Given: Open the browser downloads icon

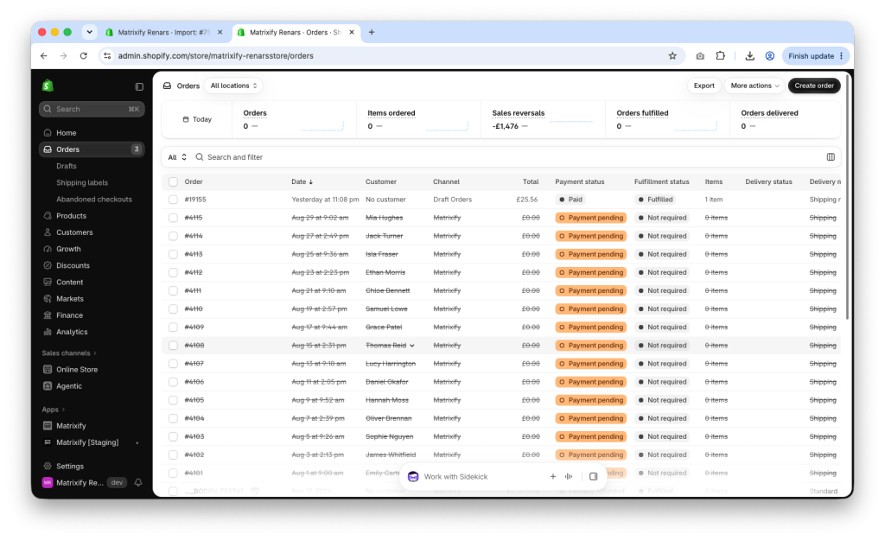Looking at the screenshot, I should pyautogui.click(x=749, y=56).
